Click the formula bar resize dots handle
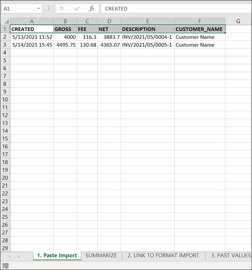 click(49, 8)
